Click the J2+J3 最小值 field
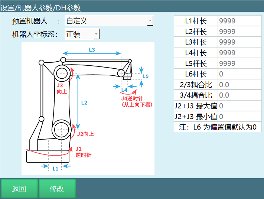This screenshot has width=264, height=199. pos(239,117)
